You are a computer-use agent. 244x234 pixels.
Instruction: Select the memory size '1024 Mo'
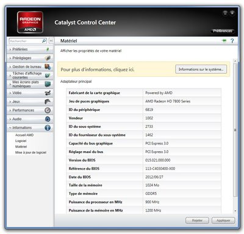tap(152, 185)
